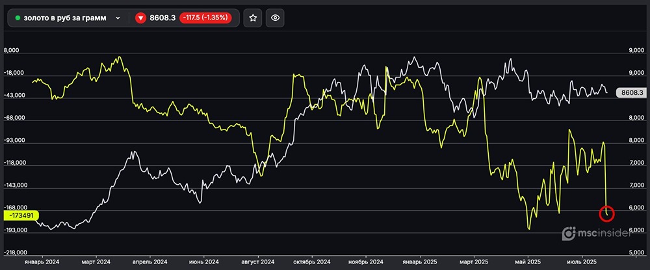Select январь 2025 on the time axis
The height and width of the screenshot is (270, 650).
[419, 262]
